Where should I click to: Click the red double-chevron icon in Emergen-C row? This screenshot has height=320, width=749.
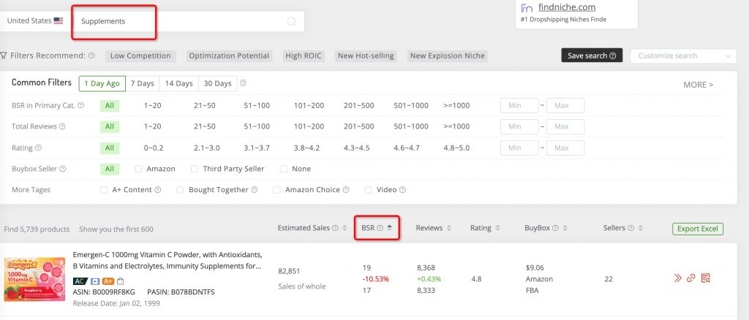[x=677, y=278]
